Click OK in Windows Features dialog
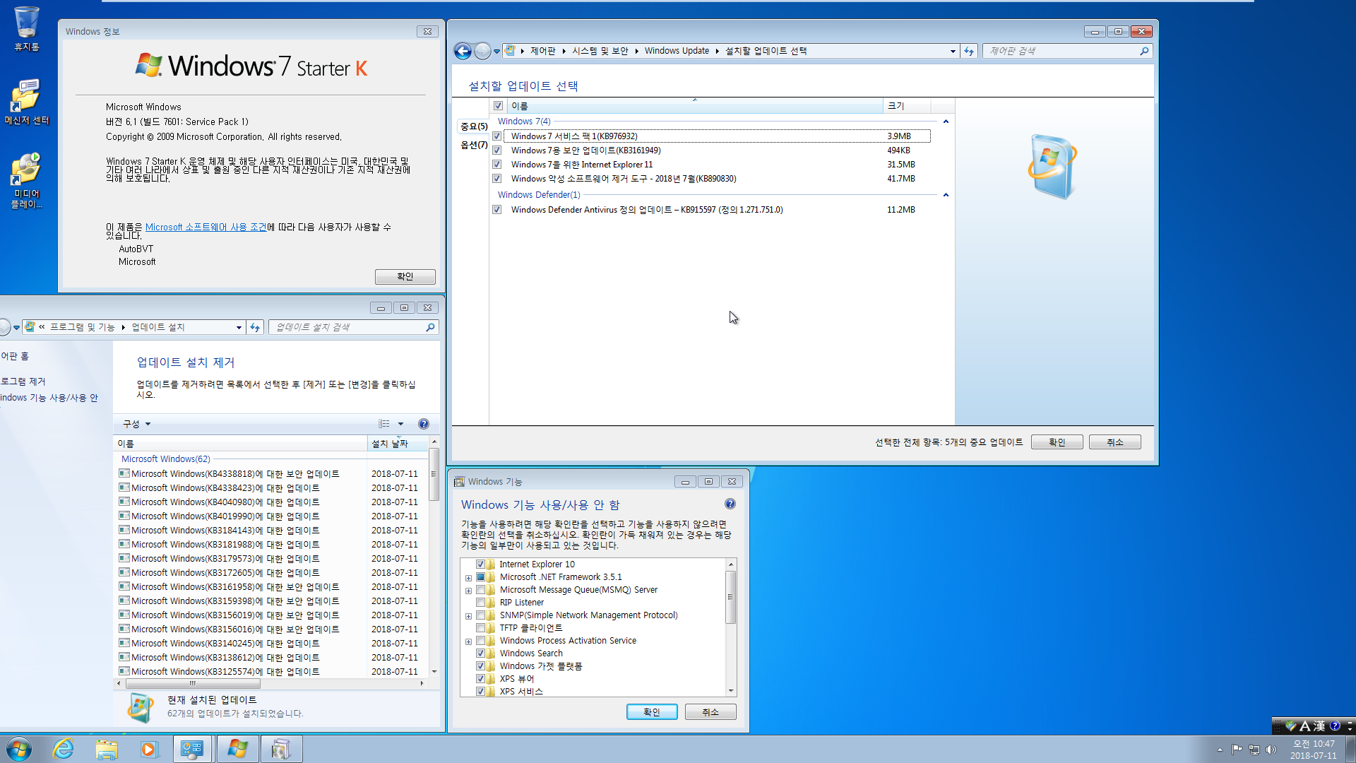The height and width of the screenshot is (763, 1356). click(652, 712)
